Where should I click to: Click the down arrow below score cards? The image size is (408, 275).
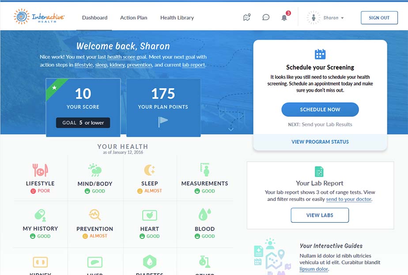tap(230, 129)
